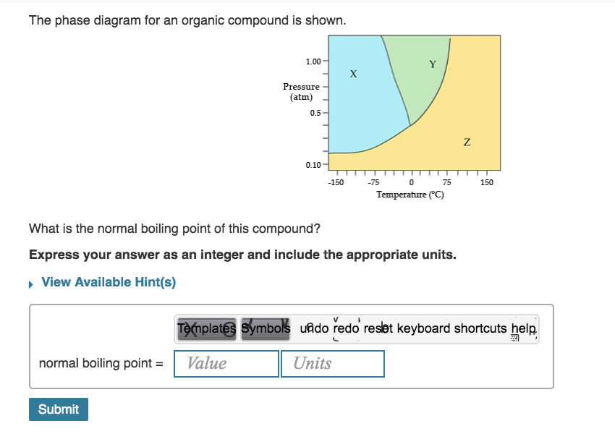This screenshot has height=434, width=615.
Task: Click the disclosure triangle before View Available Hints
Action: pos(30,283)
